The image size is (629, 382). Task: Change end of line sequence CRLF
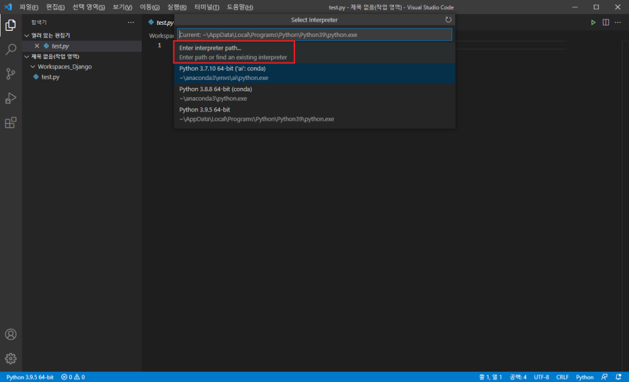pyautogui.click(x=562, y=377)
